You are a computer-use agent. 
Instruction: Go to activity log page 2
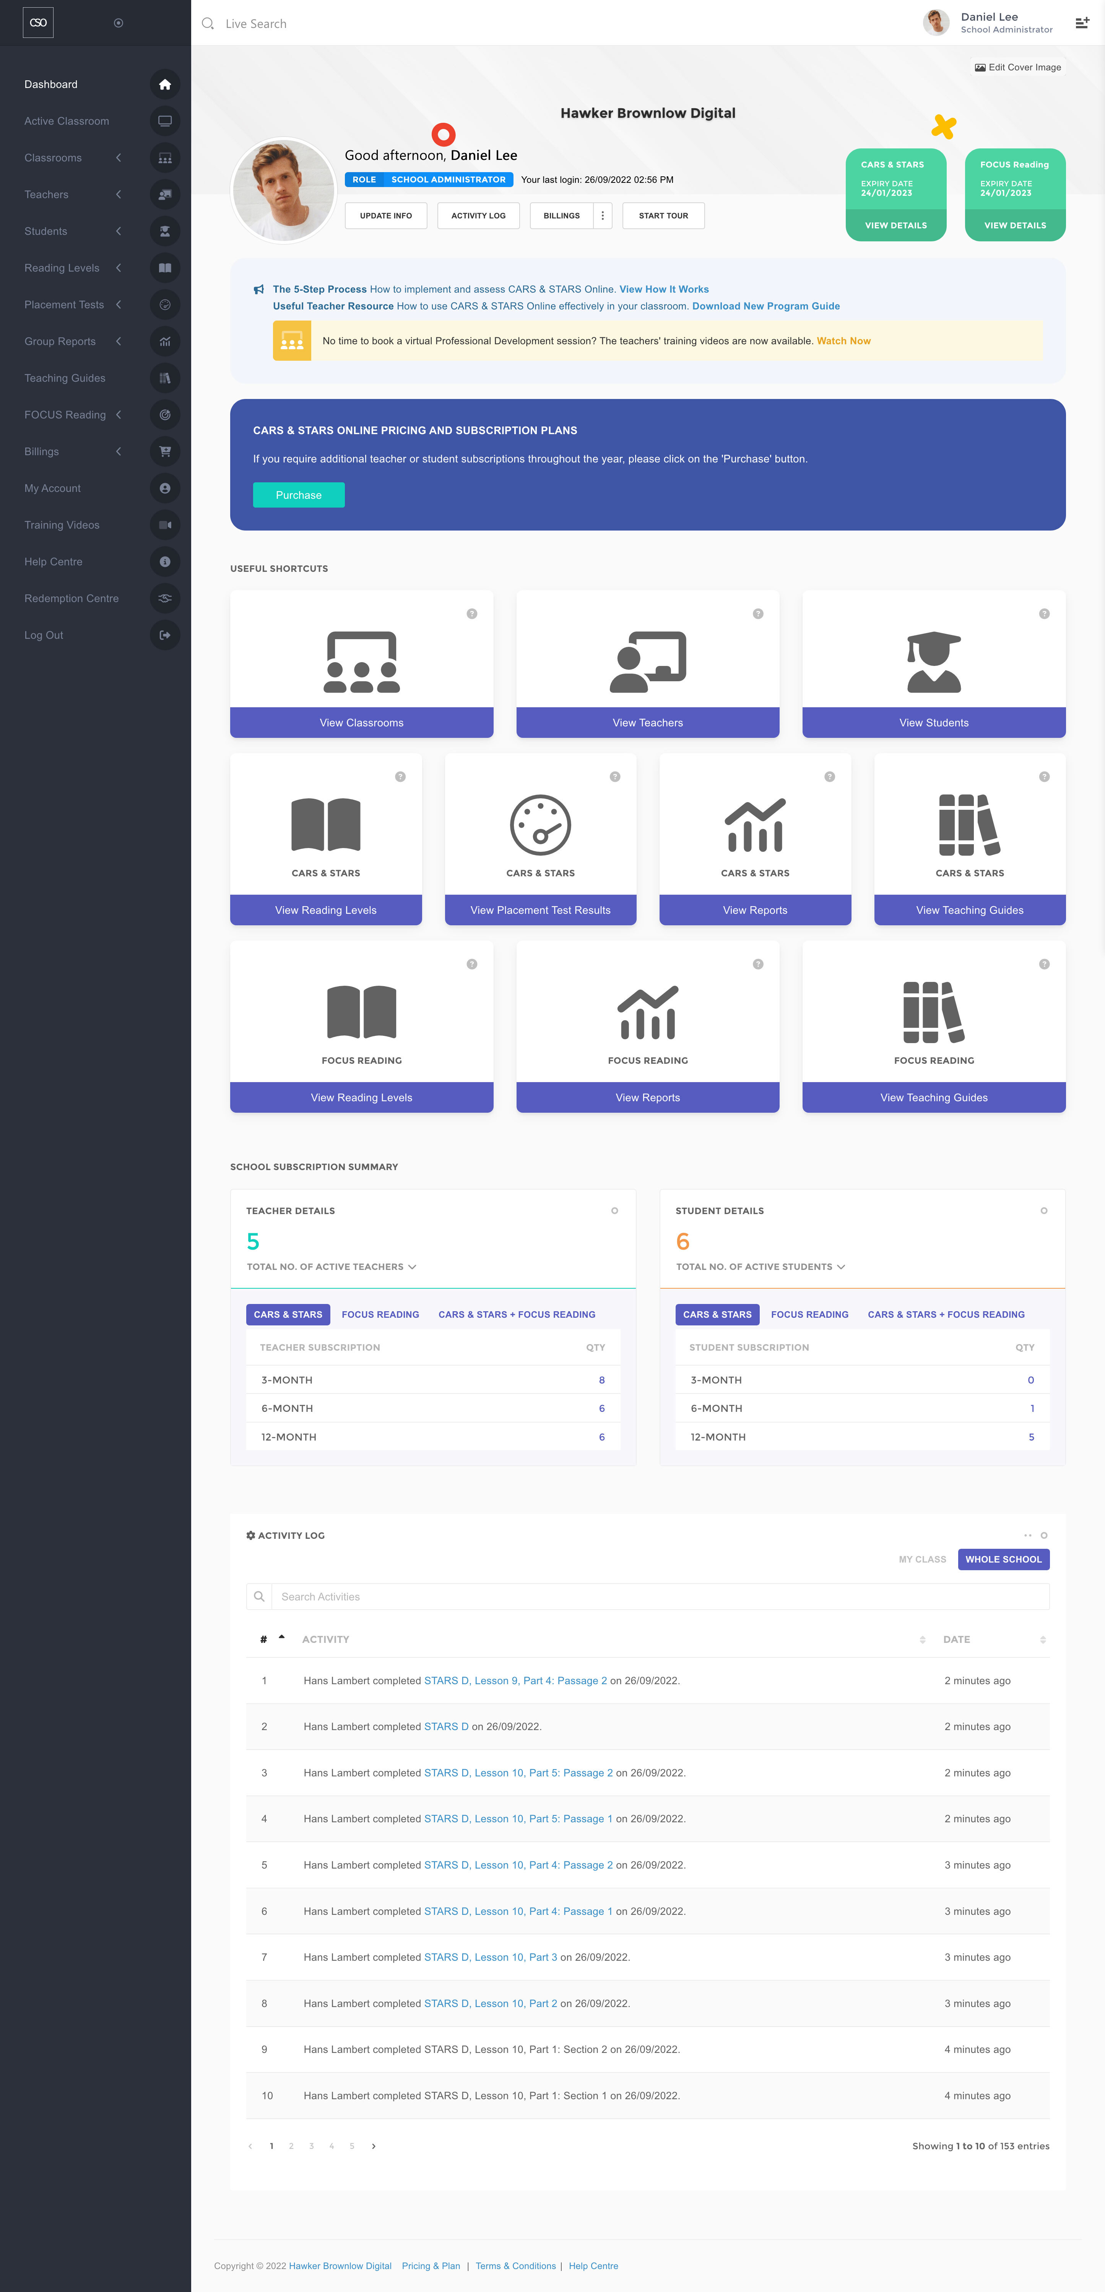pos(291,2146)
